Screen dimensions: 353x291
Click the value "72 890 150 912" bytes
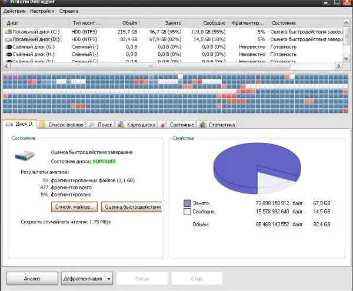point(272,203)
